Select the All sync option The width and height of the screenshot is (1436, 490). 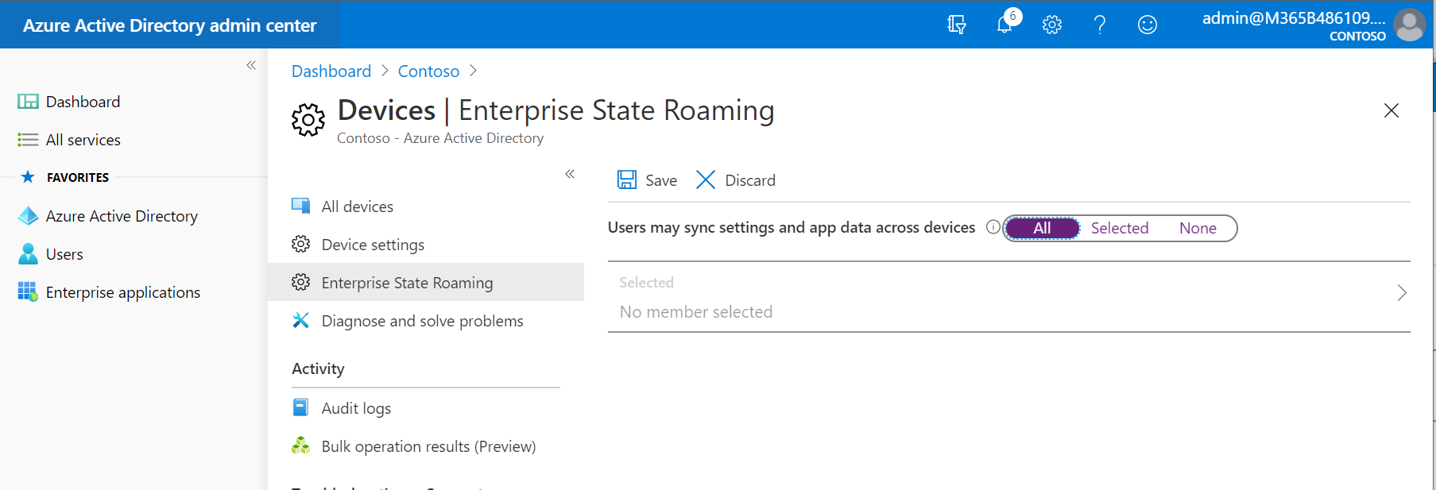coord(1042,228)
